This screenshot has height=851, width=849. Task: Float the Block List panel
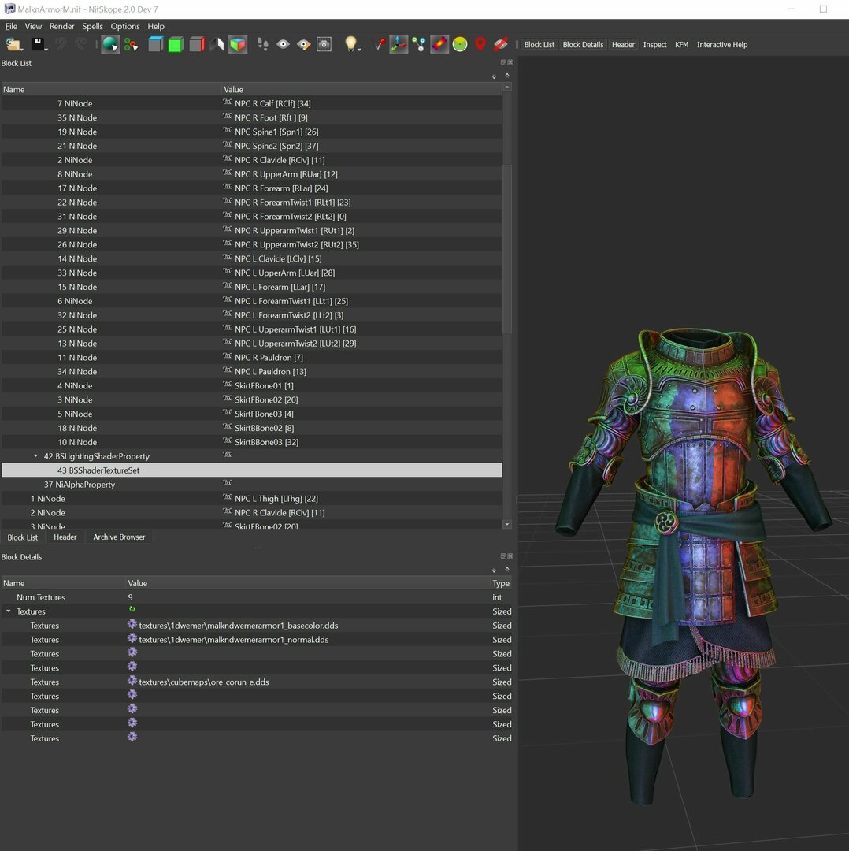click(503, 62)
